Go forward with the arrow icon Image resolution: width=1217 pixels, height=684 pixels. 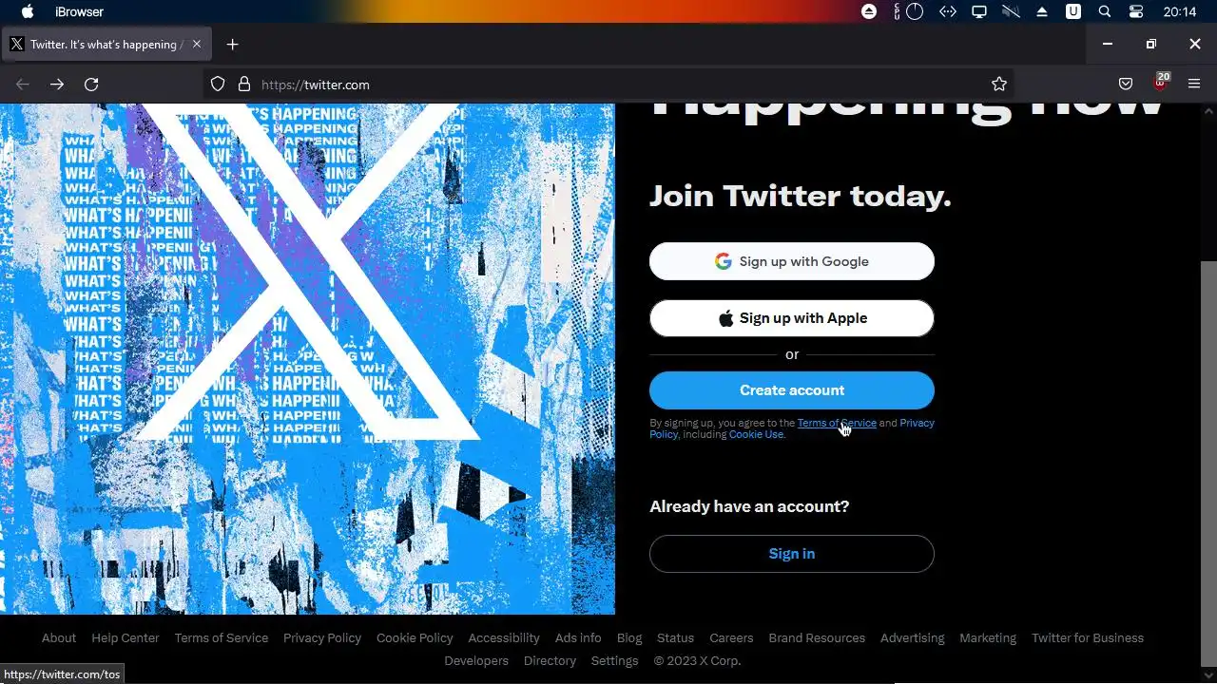pyautogui.click(x=57, y=85)
